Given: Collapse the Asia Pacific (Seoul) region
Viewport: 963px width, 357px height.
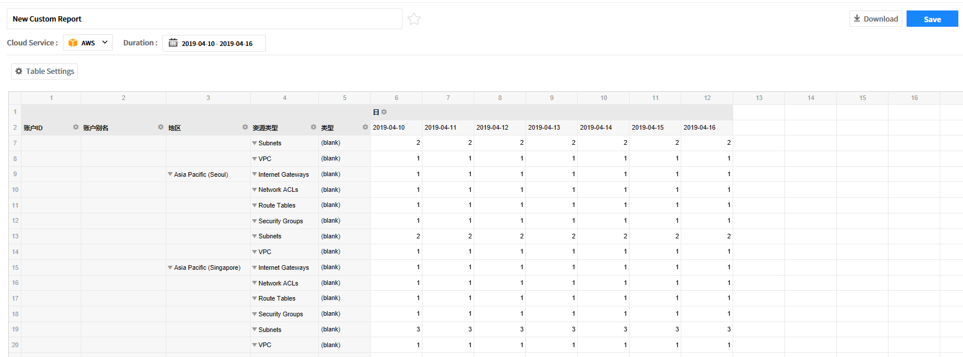Looking at the screenshot, I should pos(170,174).
